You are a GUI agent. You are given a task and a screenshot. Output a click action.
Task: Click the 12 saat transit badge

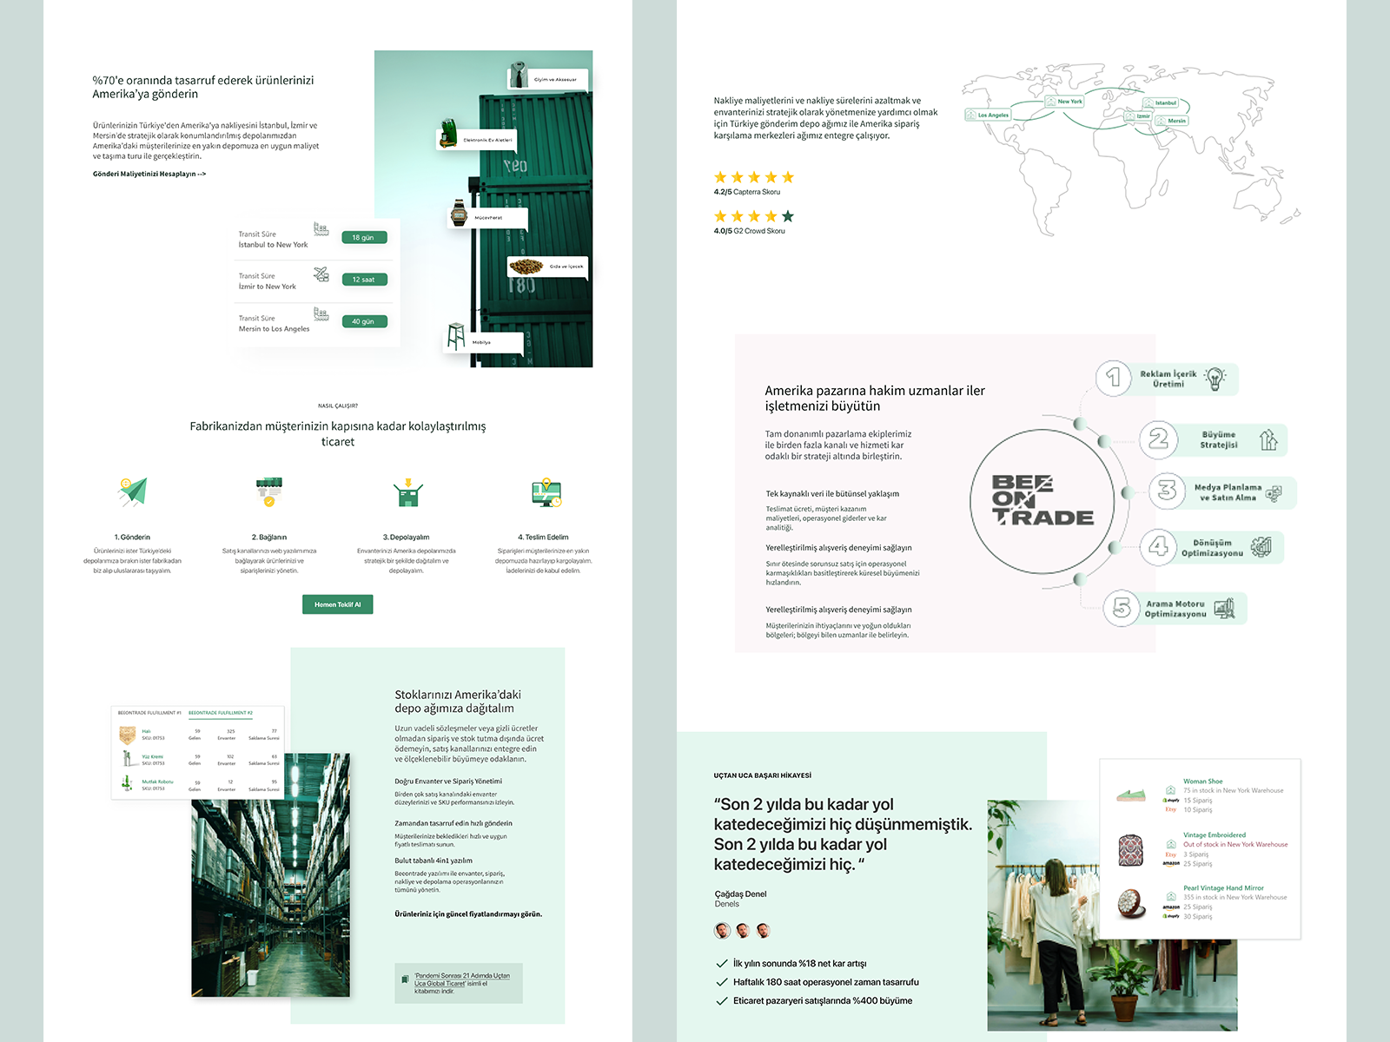tap(363, 280)
